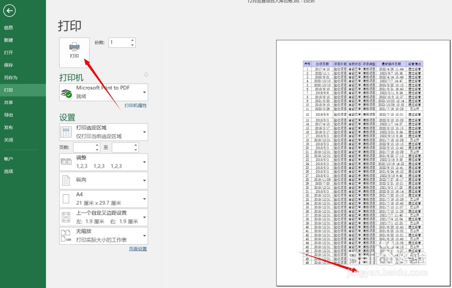This screenshot has width=452, height=288.
Task: Click the page-from 页数 input field
Action: pos(84,147)
